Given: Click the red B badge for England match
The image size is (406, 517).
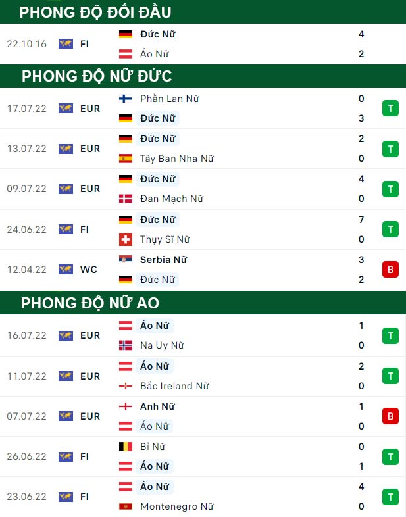Looking at the screenshot, I should click(390, 416).
